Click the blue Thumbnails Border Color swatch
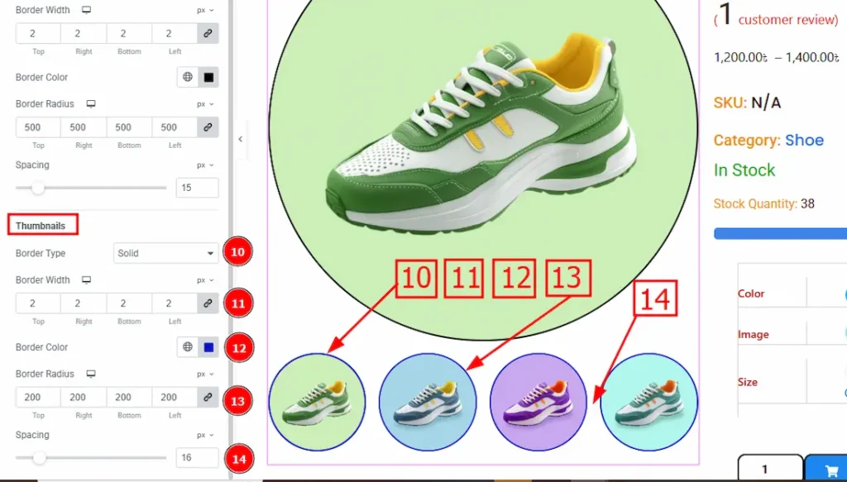Image resolution: width=847 pixels, height=482 pixels. pos(208,348)
